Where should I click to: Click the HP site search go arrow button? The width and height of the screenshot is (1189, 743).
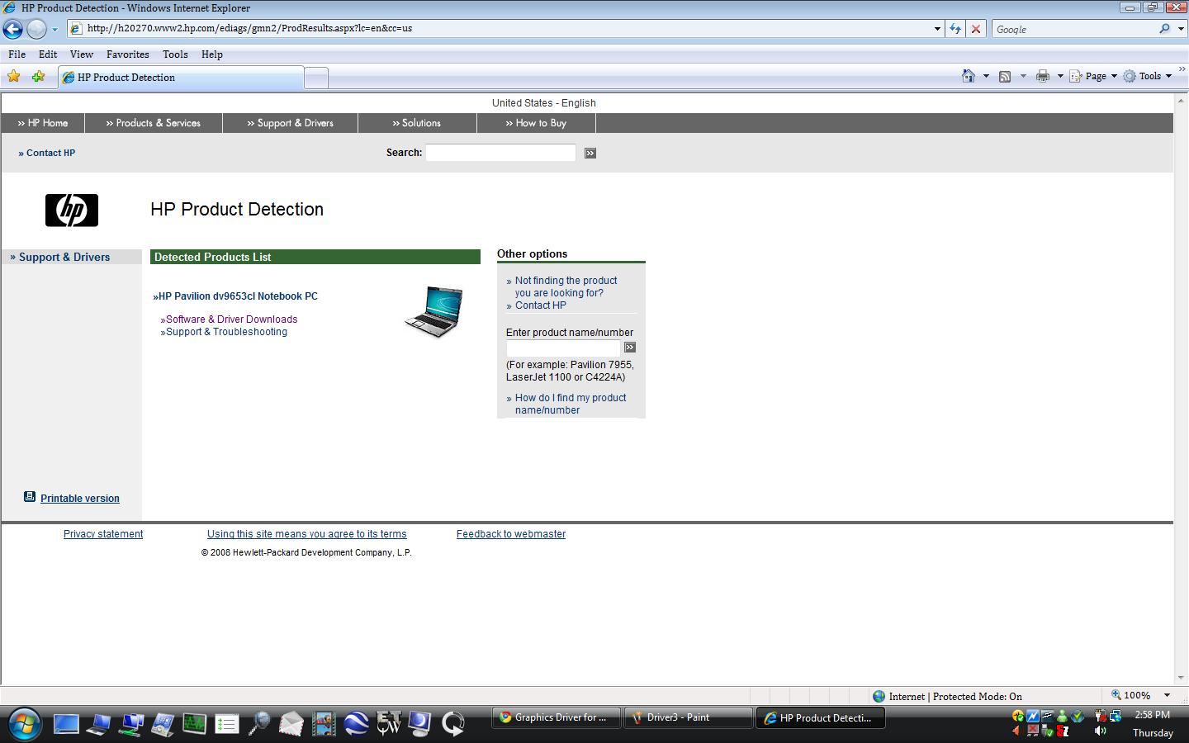(590, 154)
